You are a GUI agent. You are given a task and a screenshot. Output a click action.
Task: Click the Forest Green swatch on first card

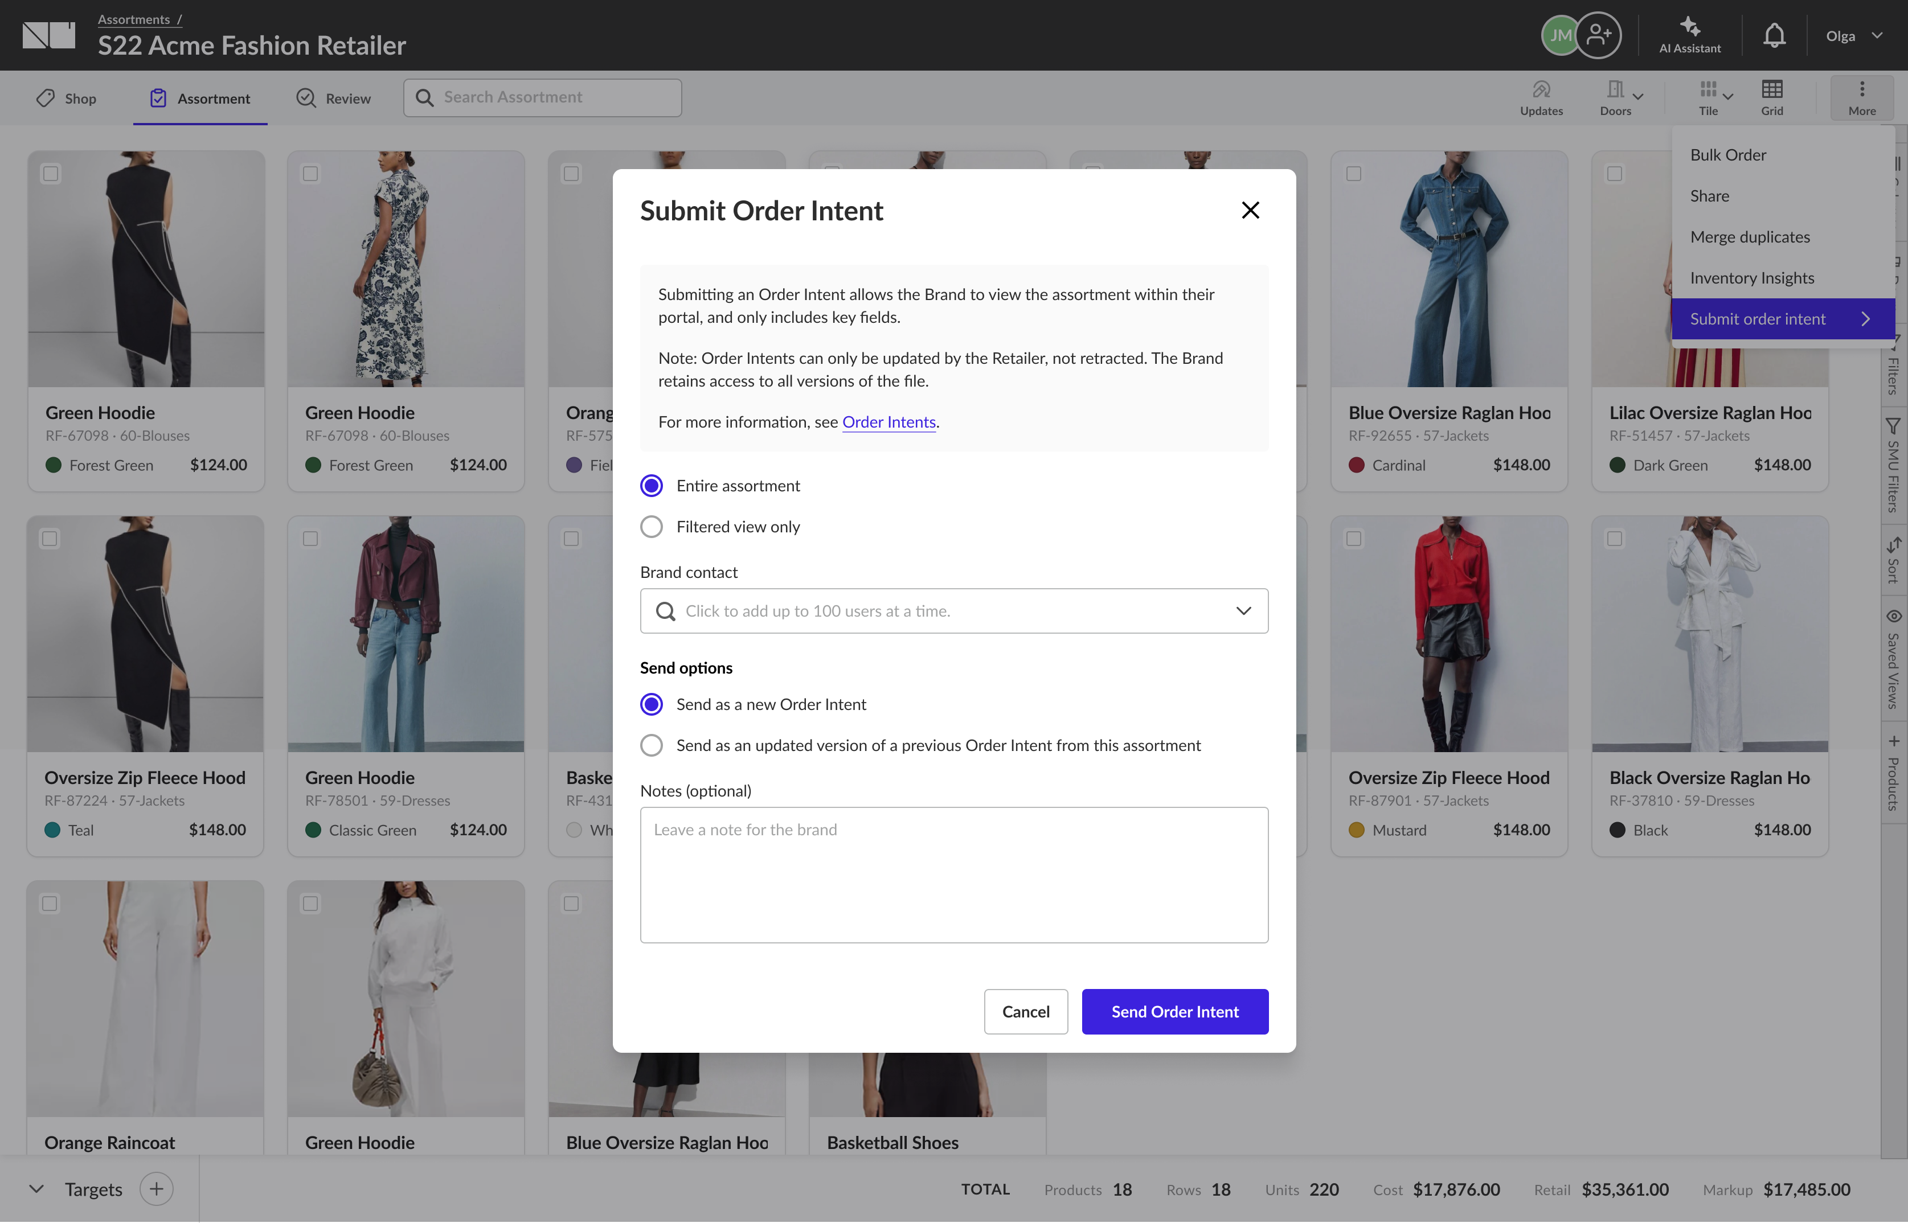tap(53, 465)
